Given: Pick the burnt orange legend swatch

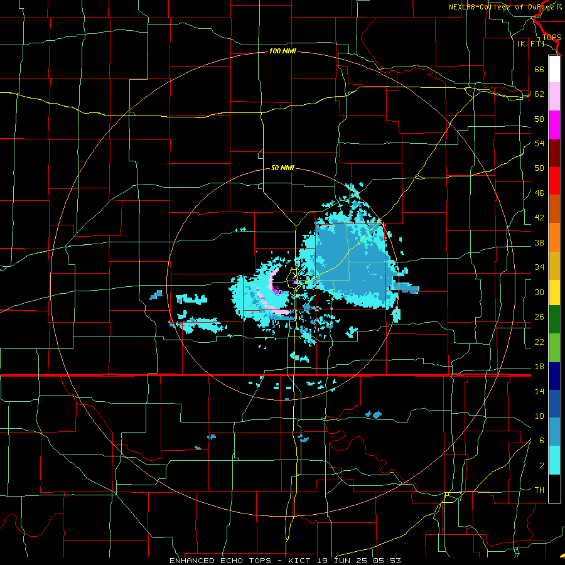Looking at the screenshot, I should click(x=554, y=208).
